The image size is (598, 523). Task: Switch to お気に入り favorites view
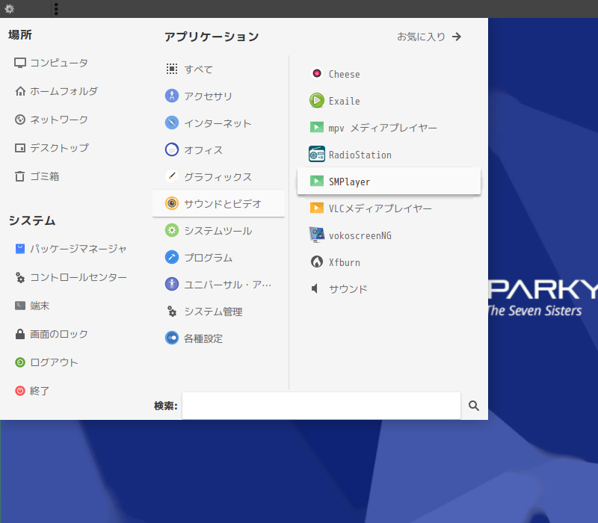(x=429, y=37)
